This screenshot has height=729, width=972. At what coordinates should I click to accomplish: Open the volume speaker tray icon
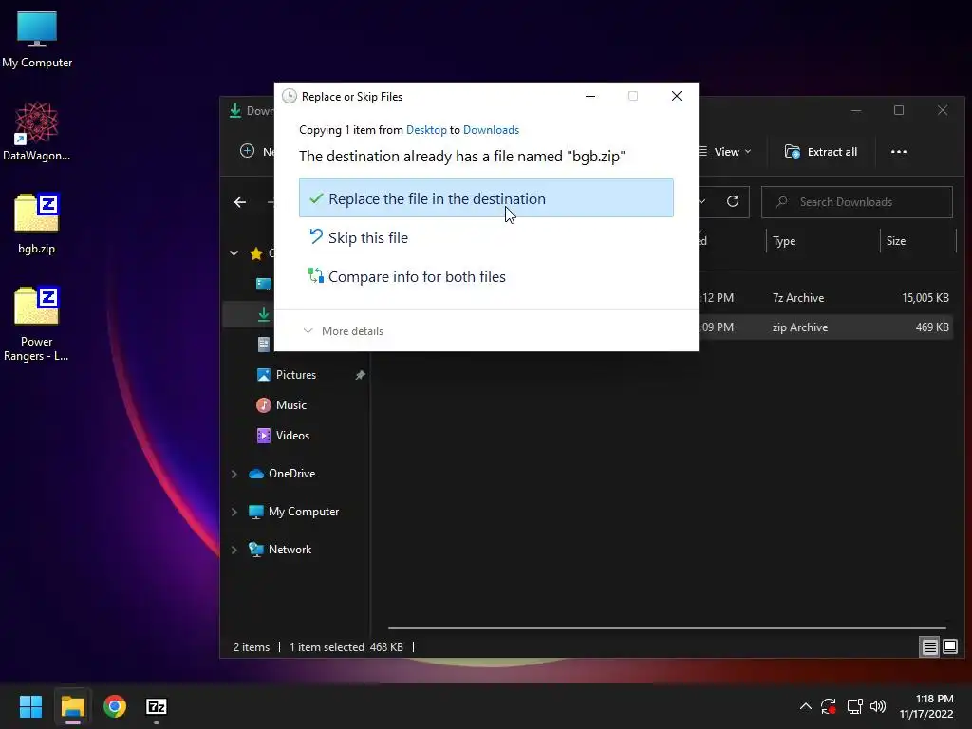[x=878, y=706]
